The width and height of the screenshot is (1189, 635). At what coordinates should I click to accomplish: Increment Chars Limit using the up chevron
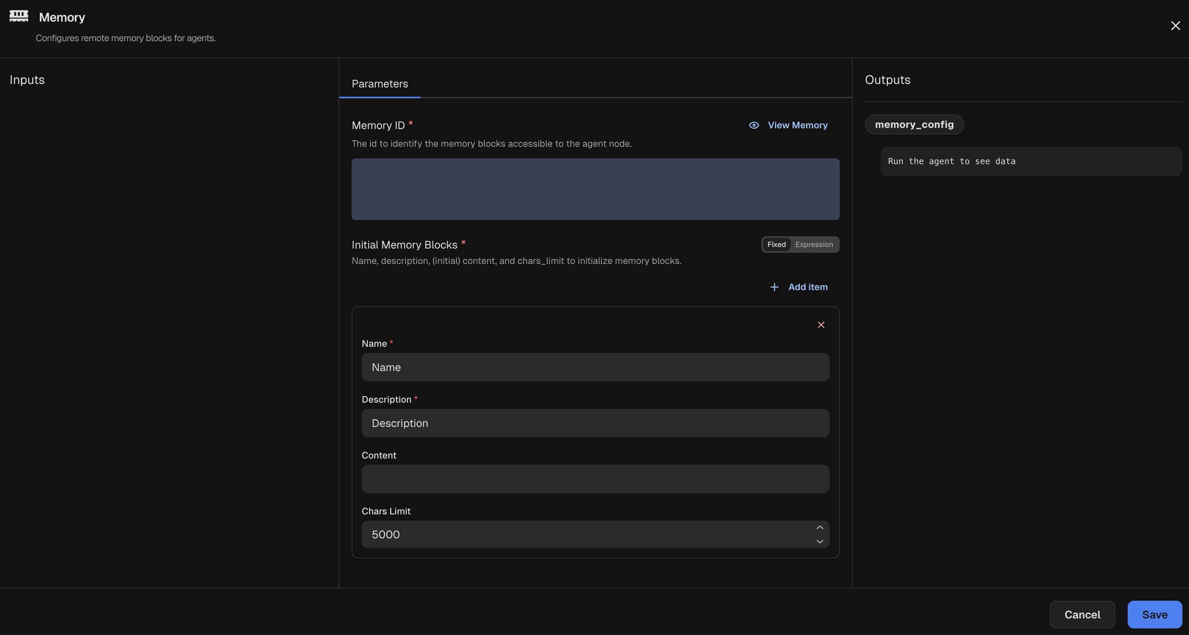(x=819, y=527)
